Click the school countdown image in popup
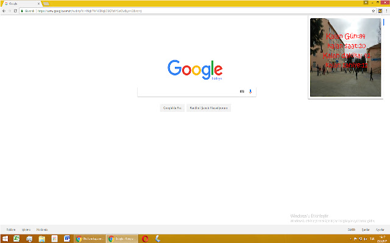Screen dimensions: 390x243 (346, 57)
